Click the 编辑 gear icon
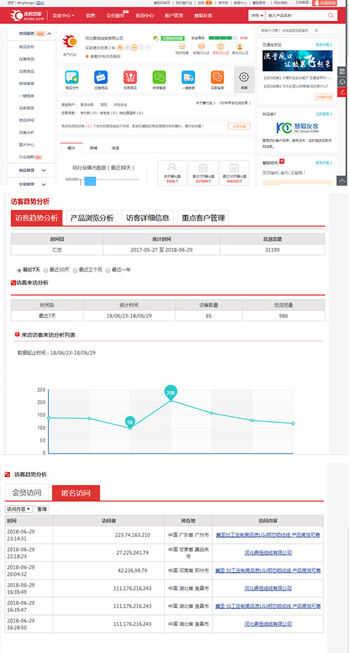This screenshot has width=349, height=653. (244, 77)
